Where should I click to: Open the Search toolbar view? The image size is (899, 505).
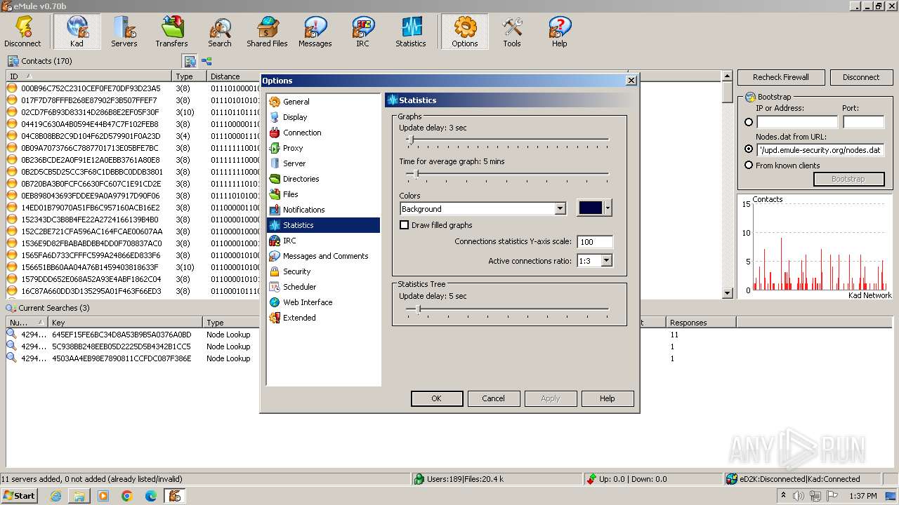tap(219, 32)
